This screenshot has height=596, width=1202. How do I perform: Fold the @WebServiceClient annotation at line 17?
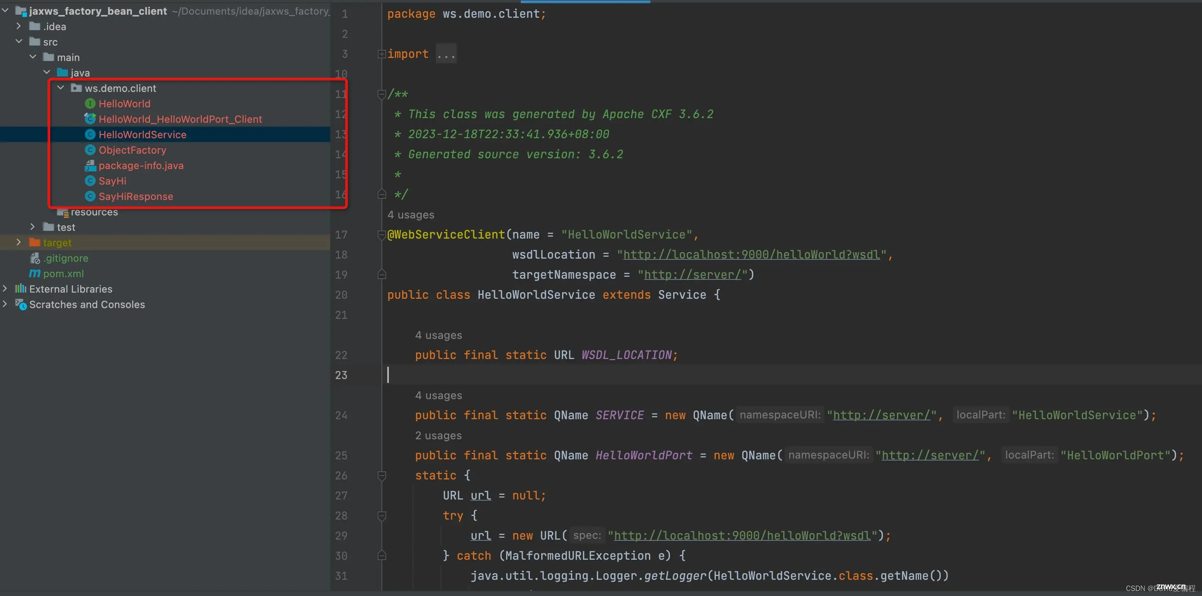[x=381, y=234]
